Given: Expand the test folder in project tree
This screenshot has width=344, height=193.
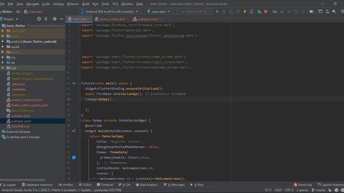Looking at the screenshot, I should pyautogui.click(x=3, y=68).
